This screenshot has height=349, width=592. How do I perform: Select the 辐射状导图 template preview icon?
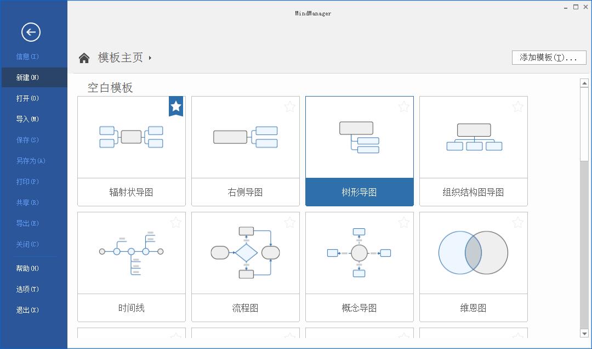131,137
